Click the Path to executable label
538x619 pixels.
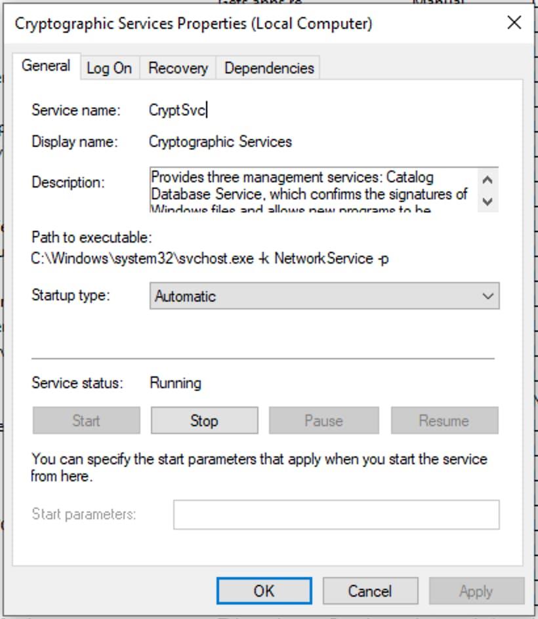[x=92, y=237]
